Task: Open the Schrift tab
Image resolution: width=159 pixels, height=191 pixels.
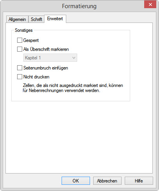Action: click(x=36, y=19)
